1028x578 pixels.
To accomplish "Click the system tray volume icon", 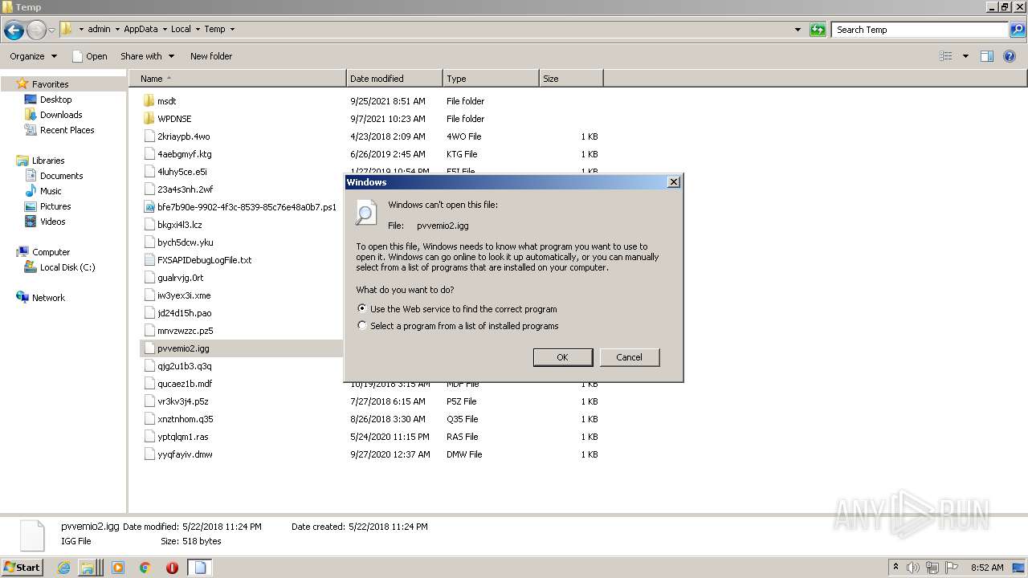I will pos(914,568).
